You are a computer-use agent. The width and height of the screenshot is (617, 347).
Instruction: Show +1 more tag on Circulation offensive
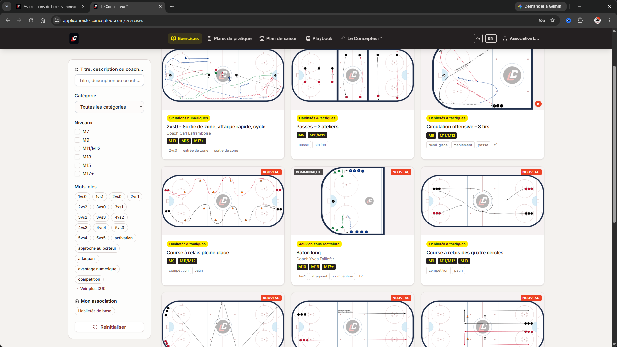pyautogui.click(x=496, y=145)
